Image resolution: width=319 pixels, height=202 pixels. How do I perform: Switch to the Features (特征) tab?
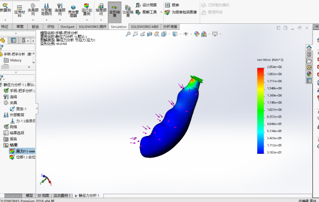tap(5, 27)
